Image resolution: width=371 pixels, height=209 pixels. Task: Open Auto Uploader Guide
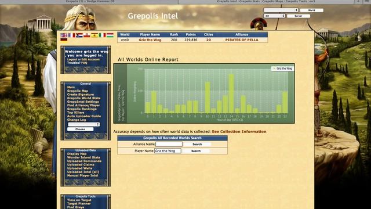pyautogui.click(x=84, y=116)
